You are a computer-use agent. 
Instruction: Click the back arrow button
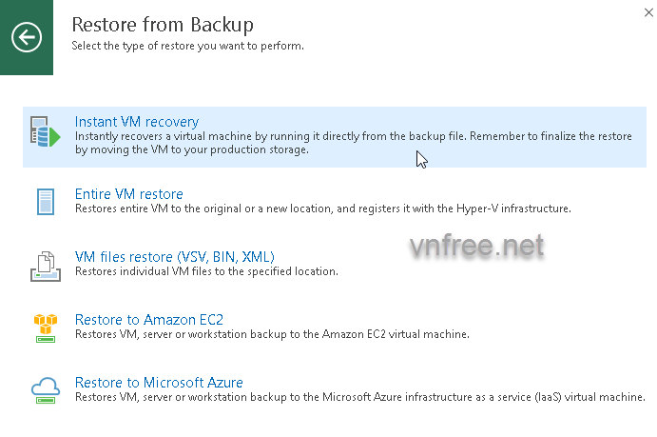tap(26, 37)
